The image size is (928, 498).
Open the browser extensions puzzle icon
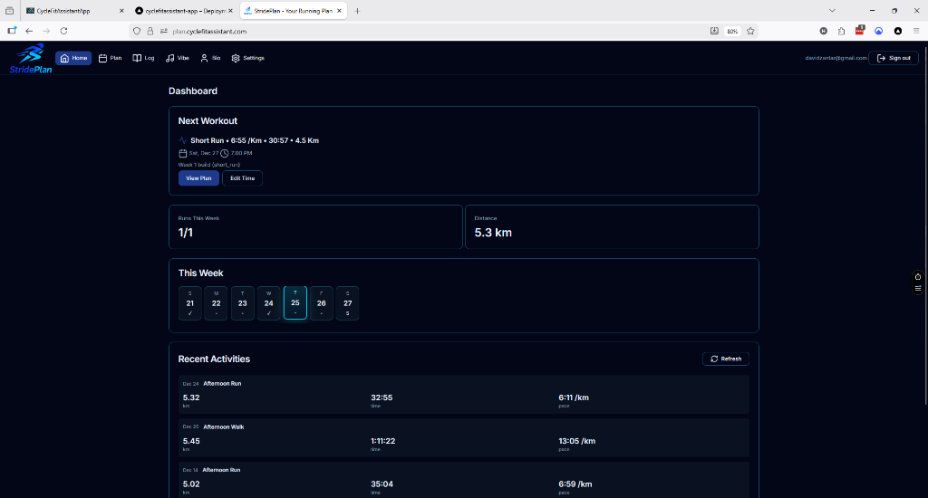[x=841, y=31]
